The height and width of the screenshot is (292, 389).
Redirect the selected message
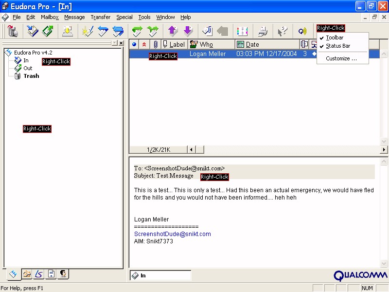click(152, 31)
